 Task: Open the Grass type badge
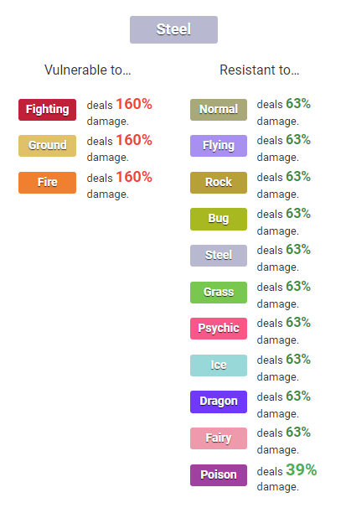point(219,293)
